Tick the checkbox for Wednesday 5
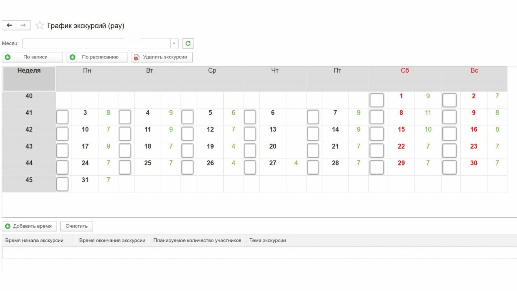 click(187, 117)
